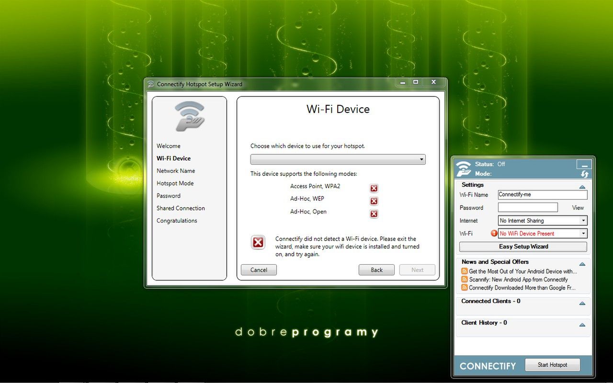Open the No WiFi Device Present dropdown
Image resolution: width=613 pixels, height=383 pixels.
[x=543, y=234]
